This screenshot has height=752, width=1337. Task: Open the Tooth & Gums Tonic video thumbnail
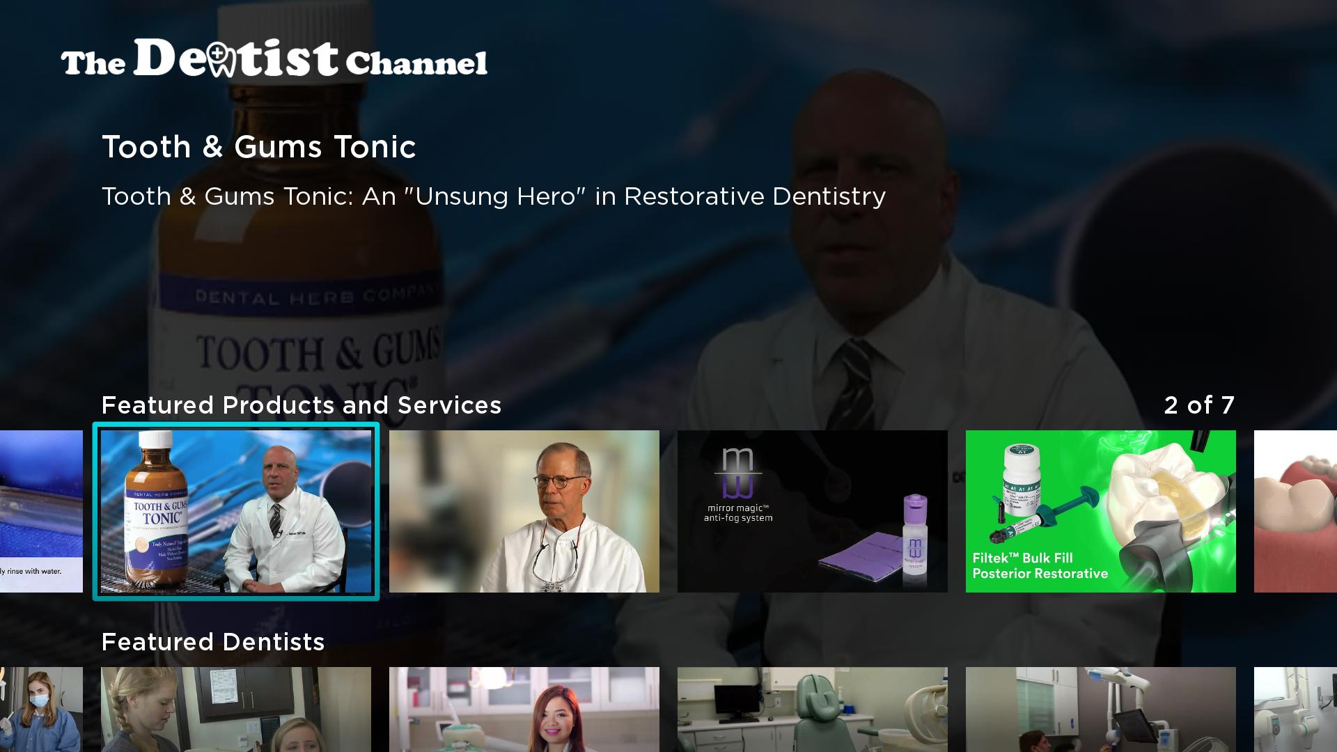pos(236,511)
